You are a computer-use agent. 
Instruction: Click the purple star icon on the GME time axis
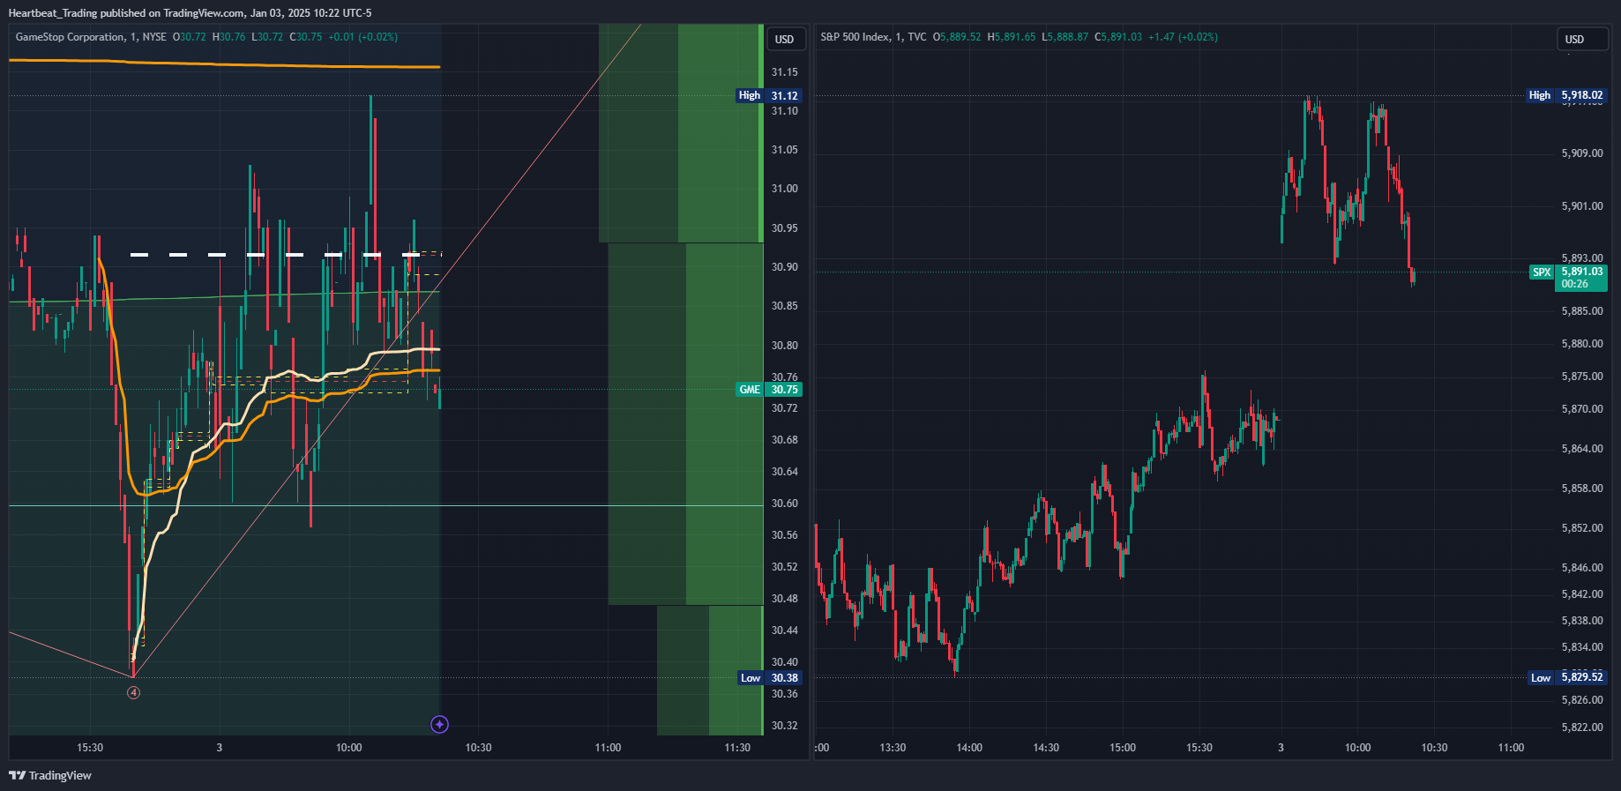click(x=439, y=725)
